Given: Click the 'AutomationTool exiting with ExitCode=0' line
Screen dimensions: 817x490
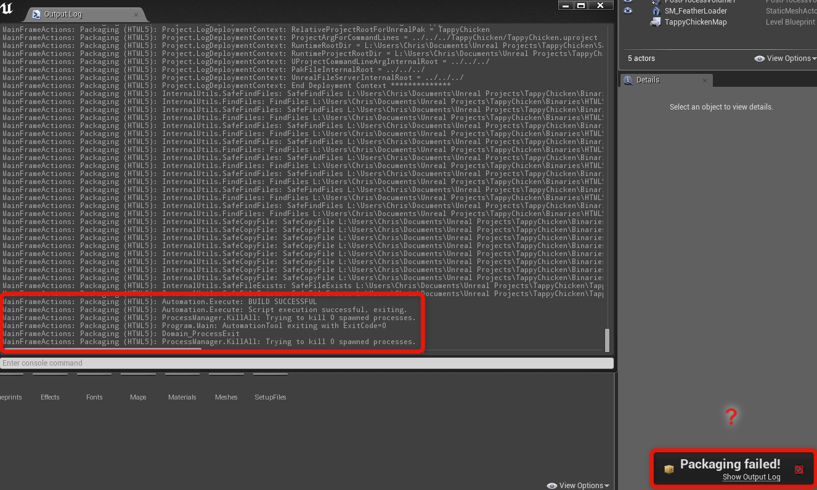Looking at the screenshot, I should click(x=194, y=326).
